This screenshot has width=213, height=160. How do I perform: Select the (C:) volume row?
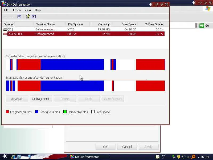pos(83,29)
